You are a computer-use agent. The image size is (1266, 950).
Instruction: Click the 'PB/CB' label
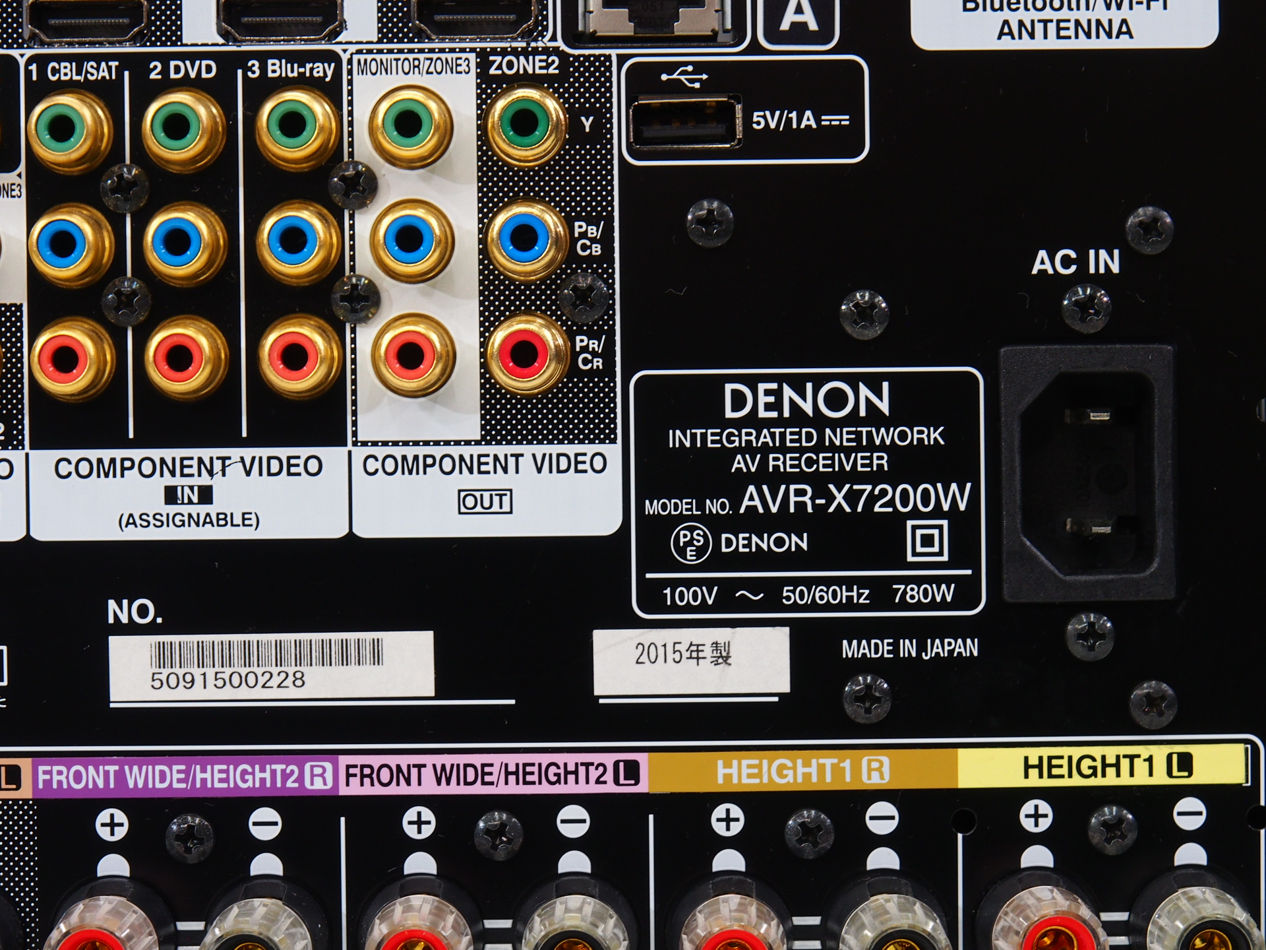588,238
